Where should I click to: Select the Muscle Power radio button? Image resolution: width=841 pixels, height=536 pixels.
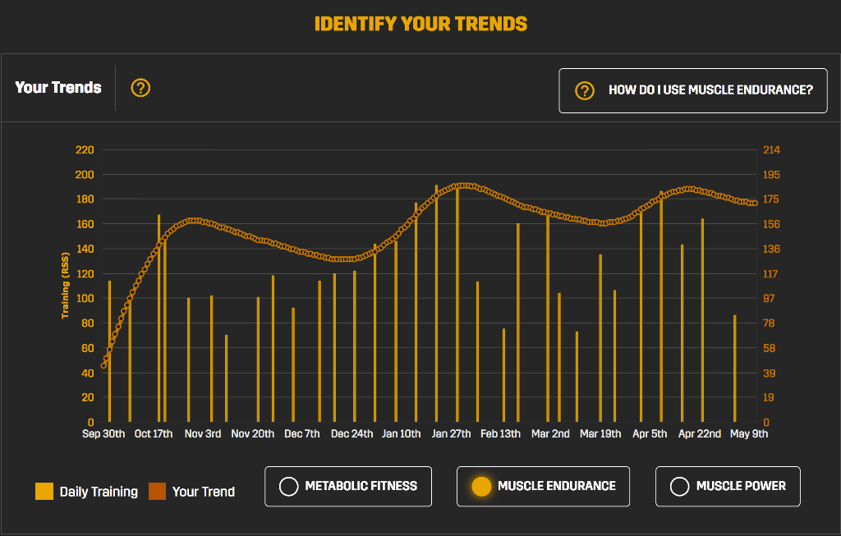click(728, 486)
